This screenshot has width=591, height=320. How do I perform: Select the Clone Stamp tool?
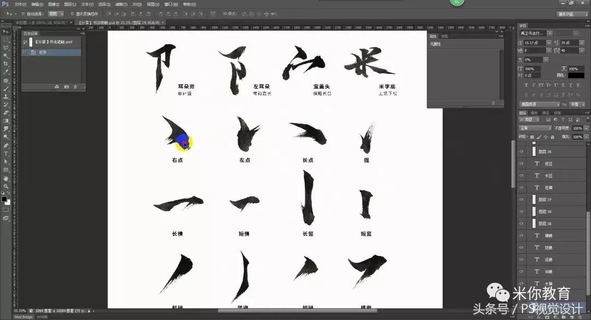point(5,96)
